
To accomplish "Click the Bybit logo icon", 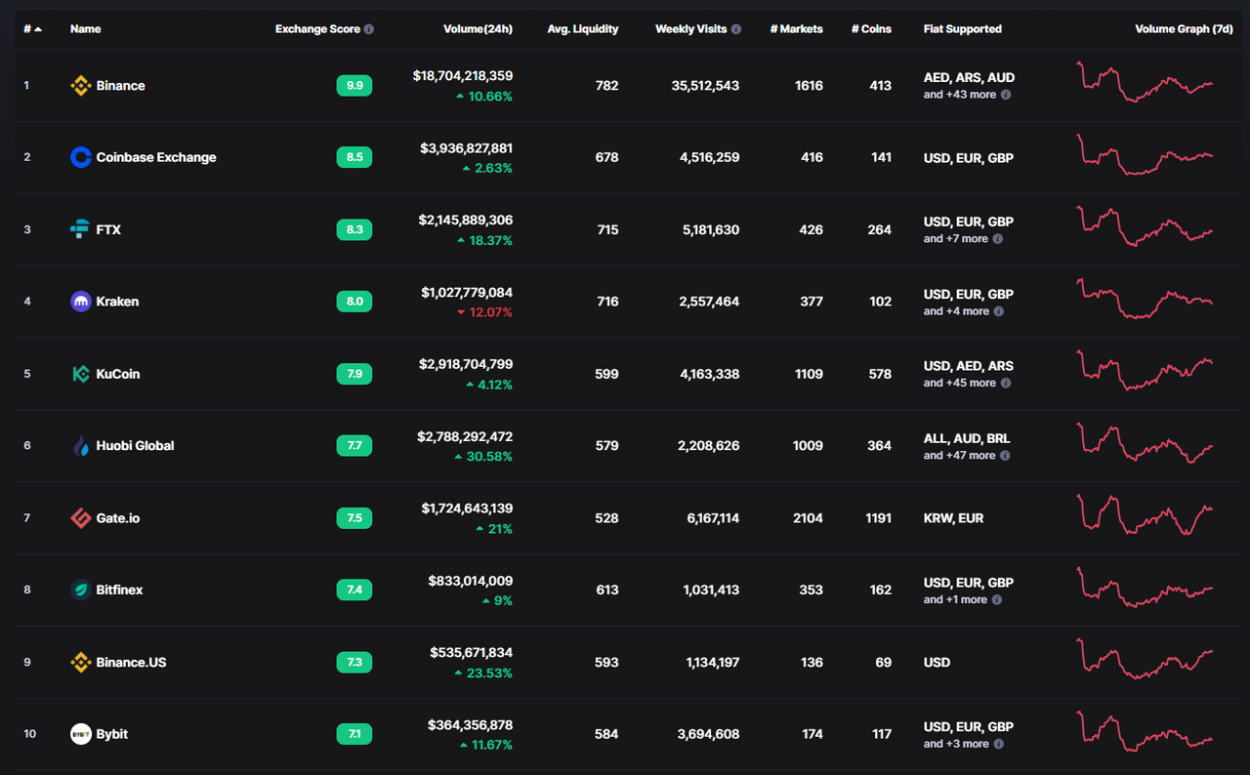I will pos(81,734).
